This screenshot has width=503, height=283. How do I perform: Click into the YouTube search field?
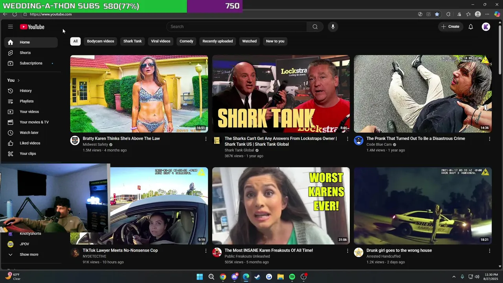237,27
